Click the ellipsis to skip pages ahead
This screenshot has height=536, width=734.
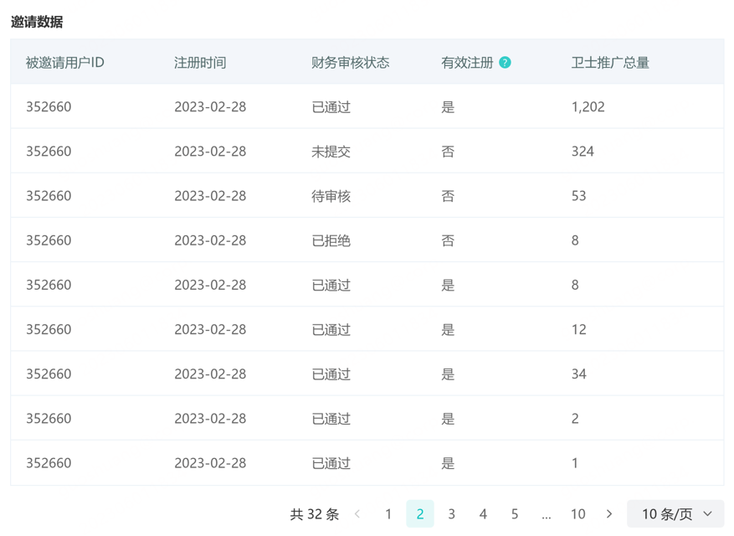pyautogui.click(x=547, y=514)
